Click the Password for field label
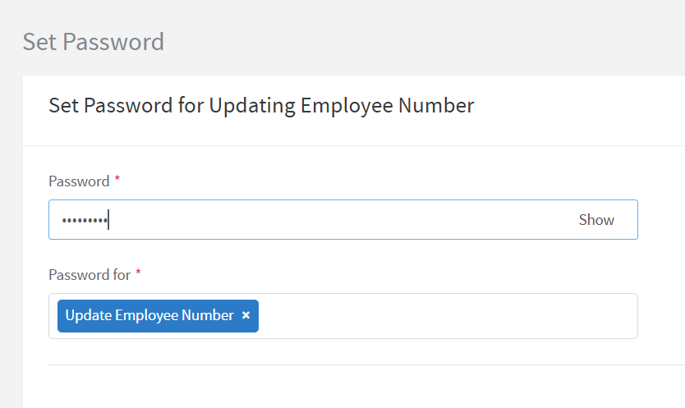Screen dimensions: 685x408 point(90,275)
